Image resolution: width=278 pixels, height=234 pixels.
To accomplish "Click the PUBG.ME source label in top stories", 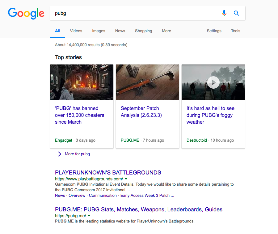I will 130,140.
